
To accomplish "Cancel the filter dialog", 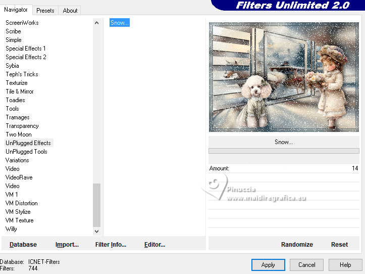I will click(306, 265).
